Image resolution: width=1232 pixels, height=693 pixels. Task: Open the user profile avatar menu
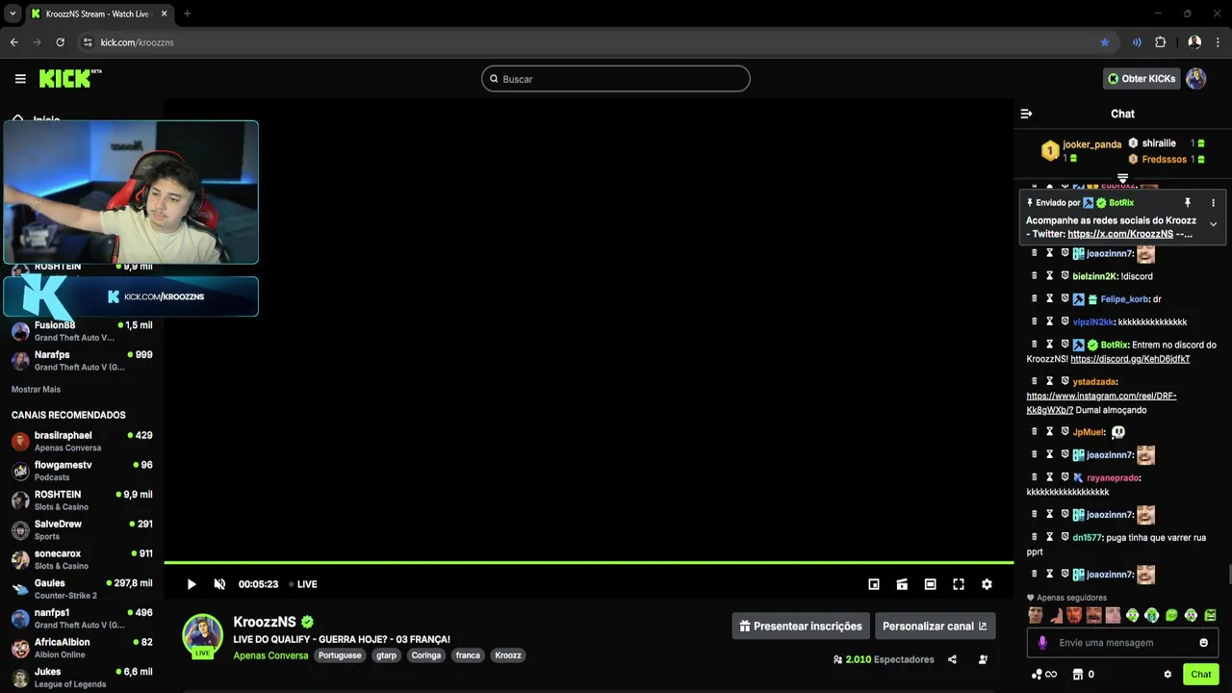1196,79
